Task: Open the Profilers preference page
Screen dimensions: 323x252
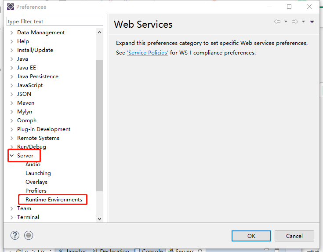Action: click(36, 191)
